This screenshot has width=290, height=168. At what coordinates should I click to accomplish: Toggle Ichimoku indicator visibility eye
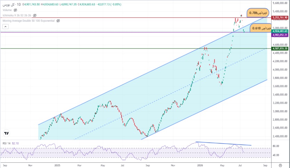coord(35,15)
